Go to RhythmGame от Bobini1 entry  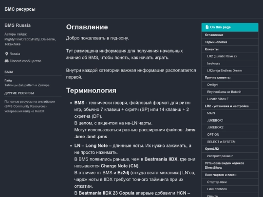tap(230, 92)
